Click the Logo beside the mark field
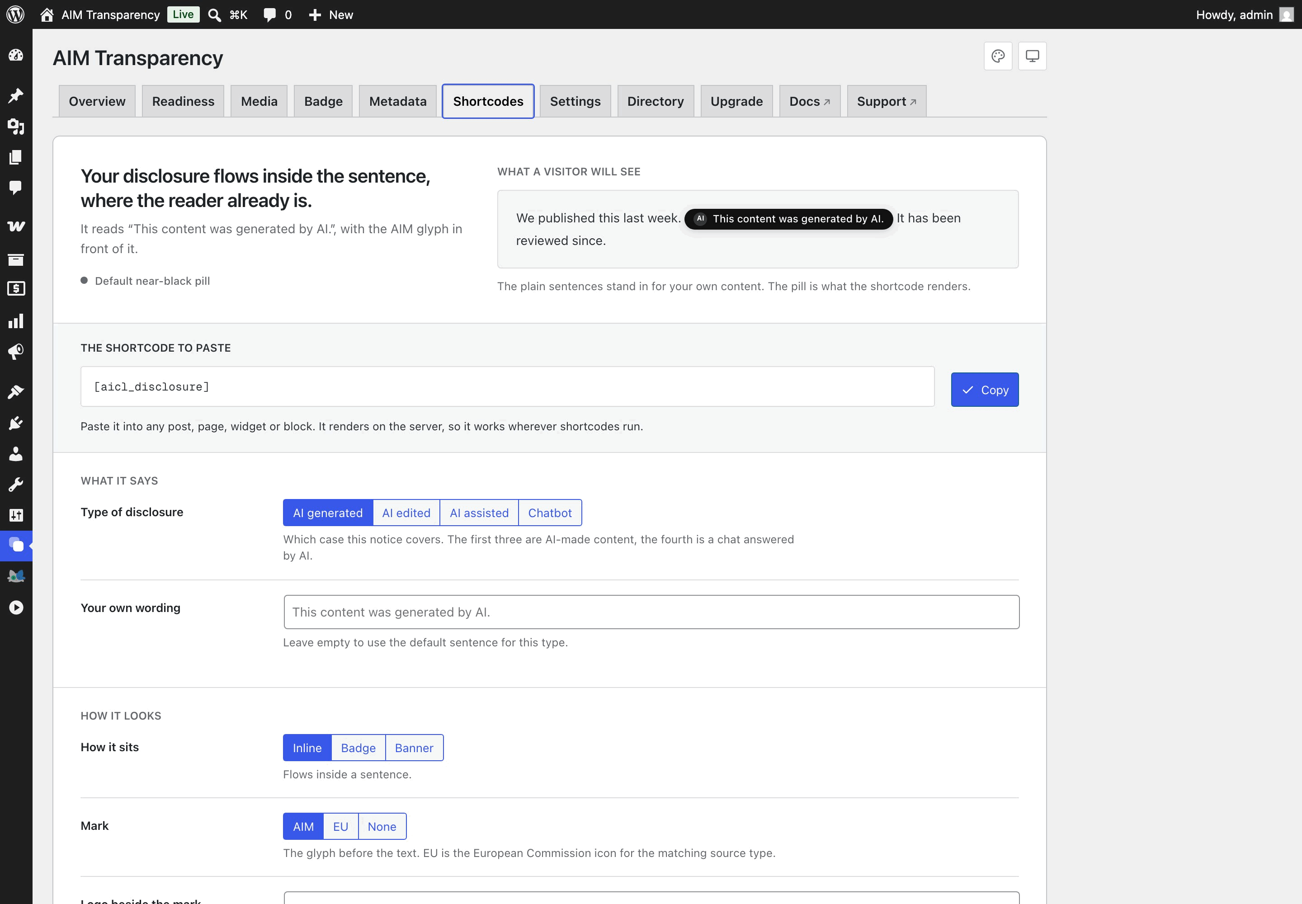The width and height of the screenshot is (1302, 904). [x=651, y=898]
